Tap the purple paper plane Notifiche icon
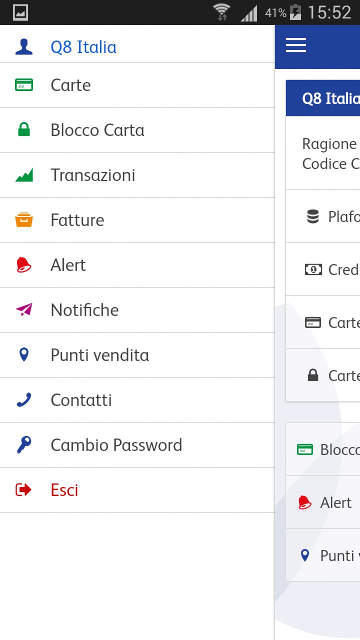 pos(24,310)
